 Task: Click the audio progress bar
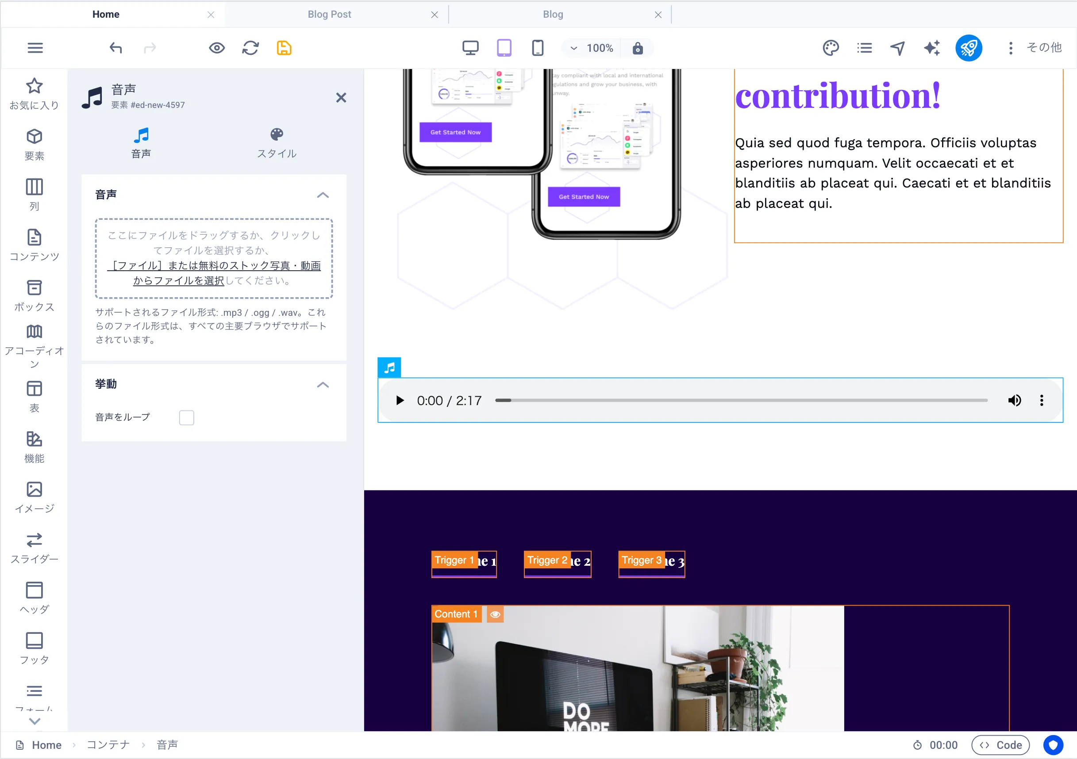(x=741, y=400)
